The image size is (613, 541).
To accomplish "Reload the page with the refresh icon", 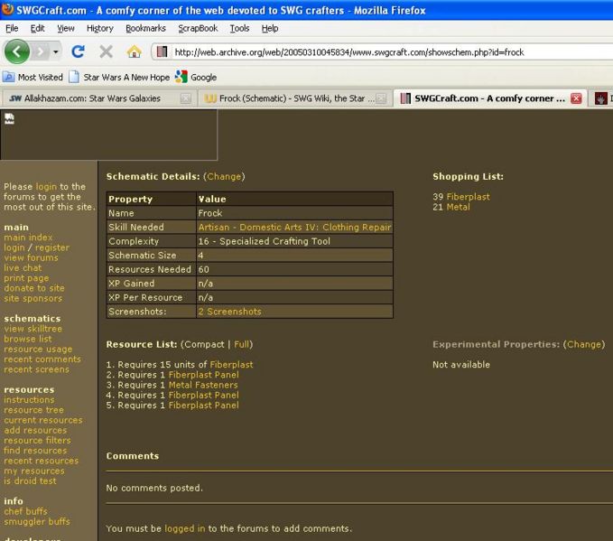I will 79,51.
